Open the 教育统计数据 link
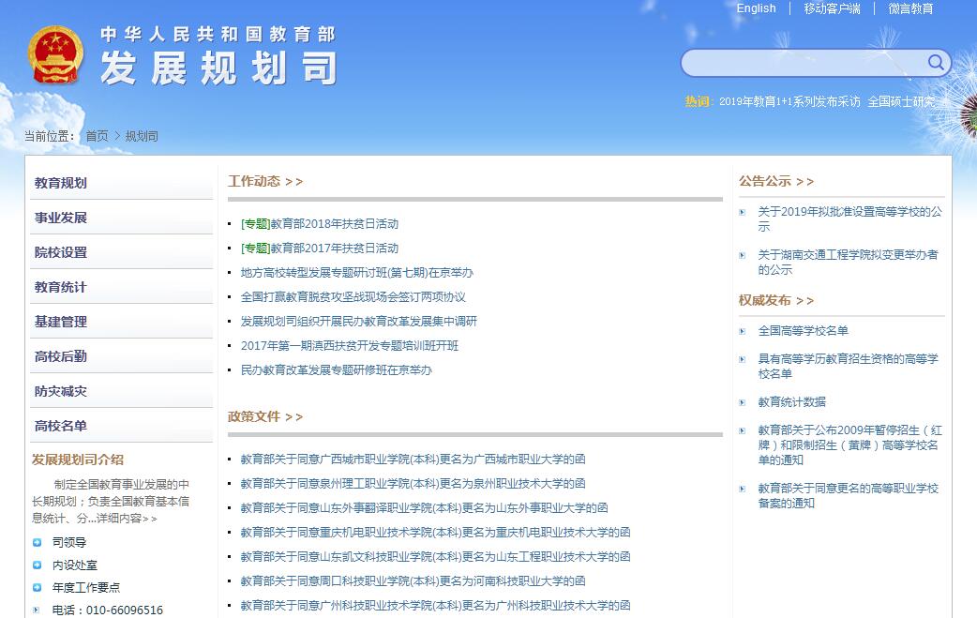 point(792,401)
